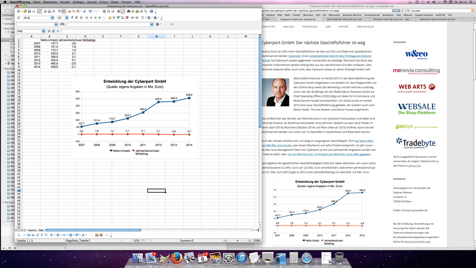Open Firefox from the Dock
Viewport: 476px width, 268px height.
[x=176, y=258]
